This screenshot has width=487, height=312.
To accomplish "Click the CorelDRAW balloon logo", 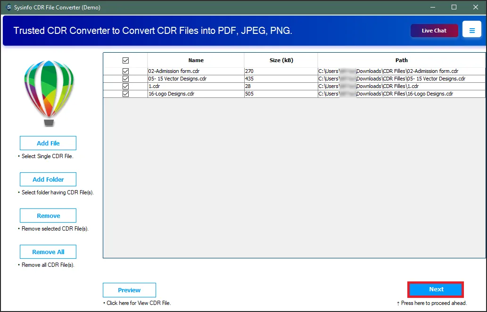I will (x=49, y=93).
